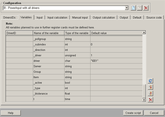Select the Manual input tab
Screen dimensions: 165x117
[80, 18]
